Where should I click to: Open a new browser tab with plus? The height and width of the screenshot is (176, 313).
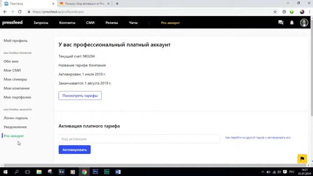pos(117,3)
